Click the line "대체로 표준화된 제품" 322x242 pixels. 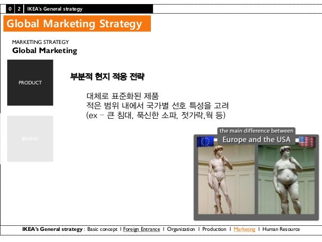click(x=123, y=96)
